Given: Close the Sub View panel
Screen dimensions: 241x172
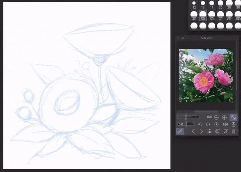Looking at the screenshot, I should pos(183,38).
